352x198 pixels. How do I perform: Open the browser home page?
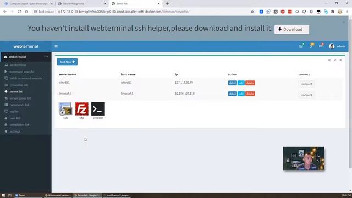[26, 12]
